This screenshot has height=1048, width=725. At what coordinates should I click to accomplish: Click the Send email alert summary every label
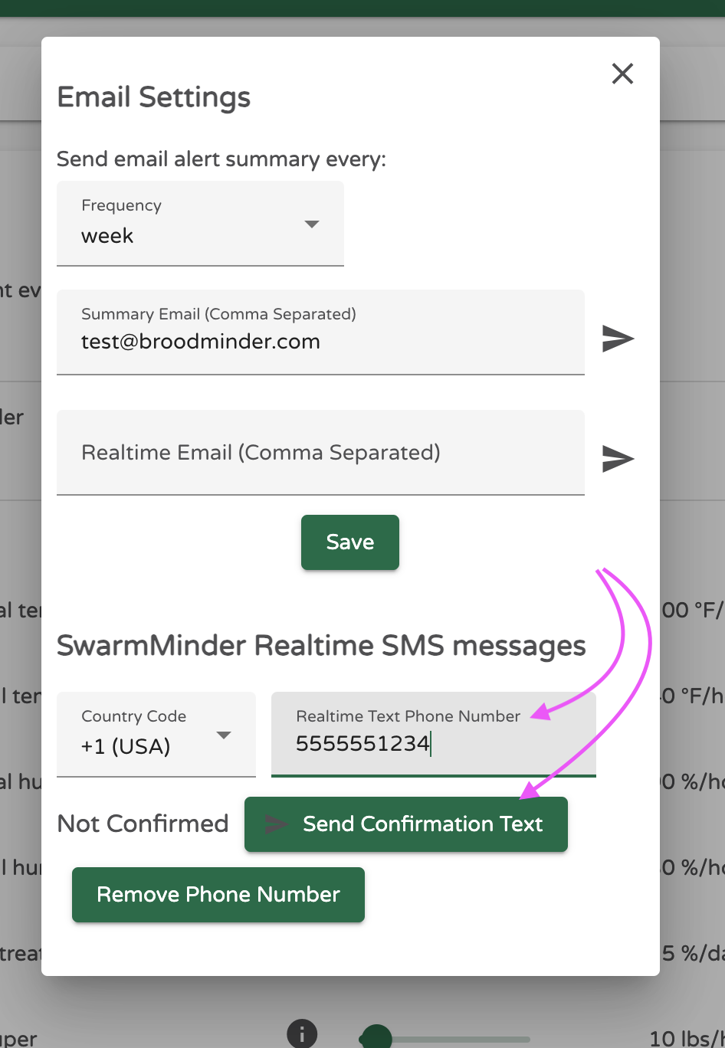tap(221, 159)
